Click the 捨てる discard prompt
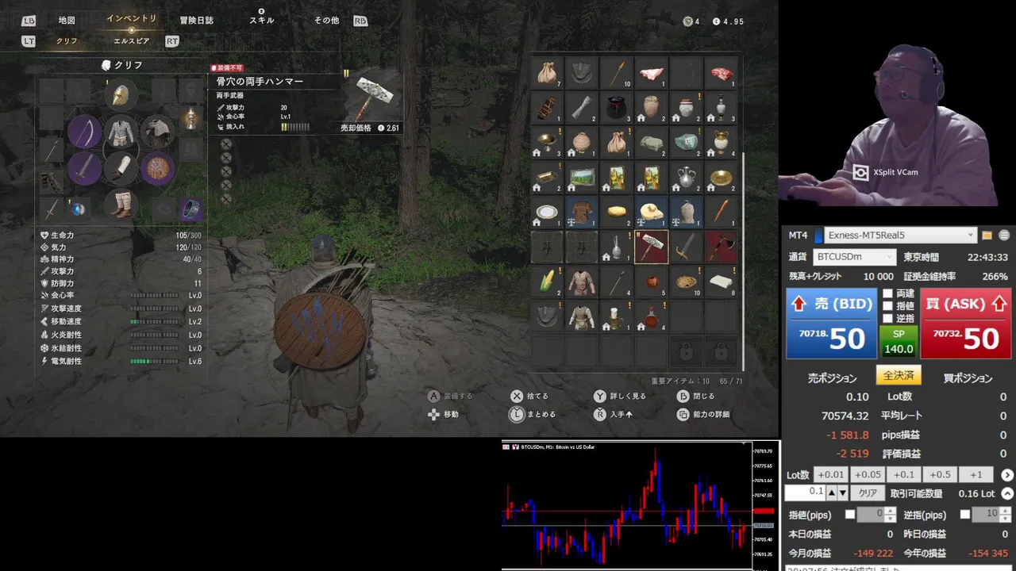Image resolution: width=1016 pixels, height=571 pixels. [529, 396]
